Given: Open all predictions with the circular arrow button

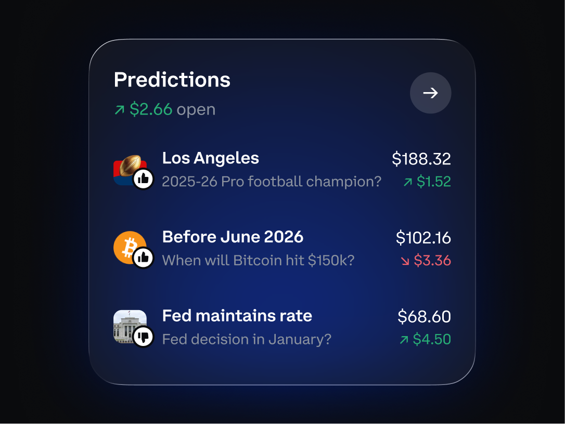Looking at the screenshot, I should tap(431, 93).
